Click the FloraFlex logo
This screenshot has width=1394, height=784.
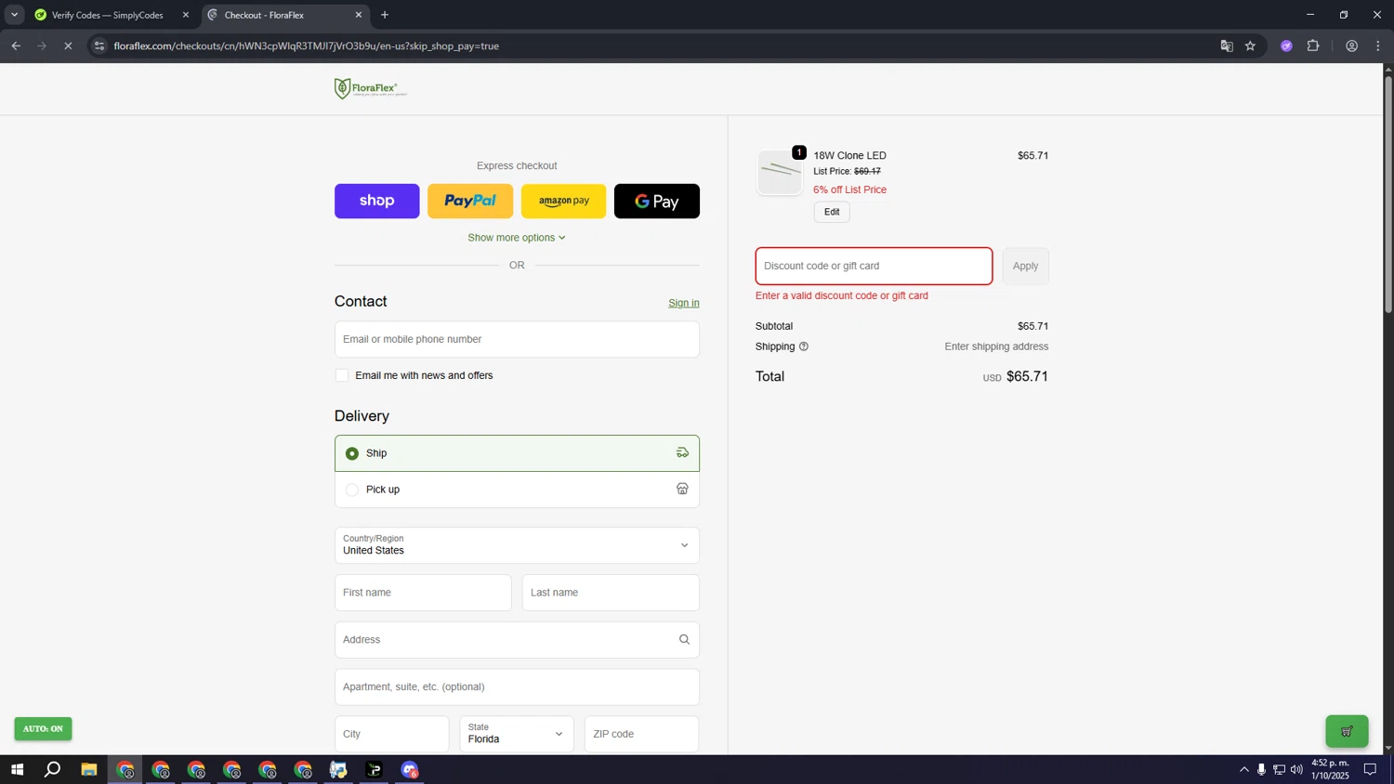[x=371, y=88]
